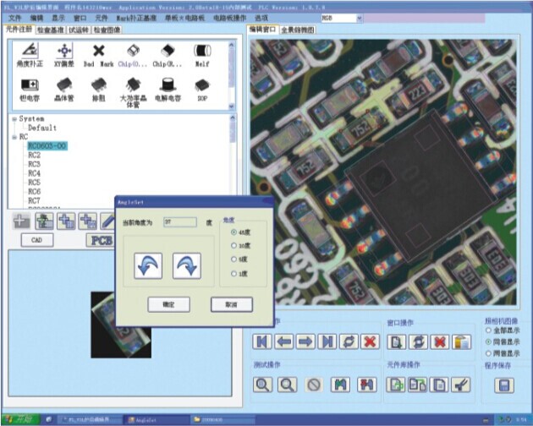Collapse the RC tree node
This screenshot has height=426, width=533.
(14, 137)
